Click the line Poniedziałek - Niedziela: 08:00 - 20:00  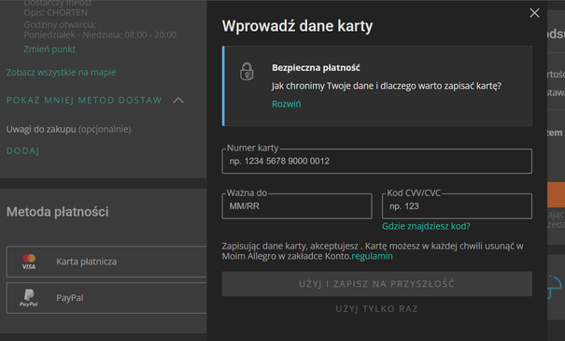click(x=100, y=35)
